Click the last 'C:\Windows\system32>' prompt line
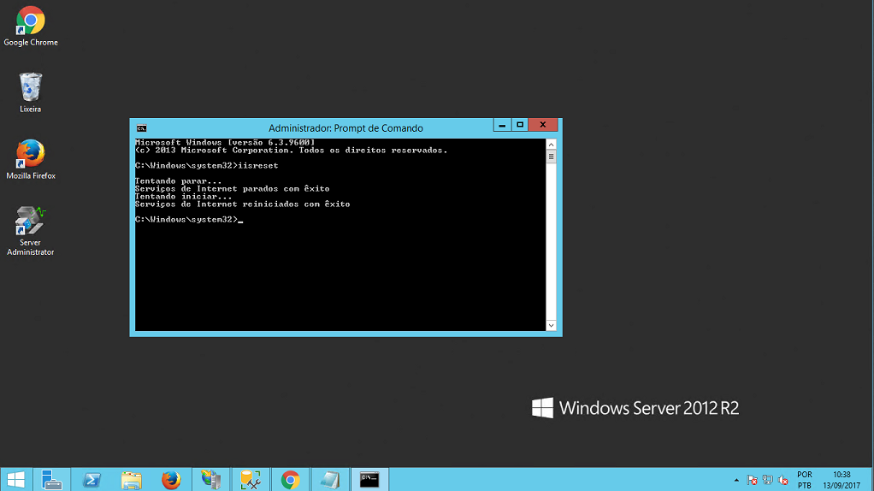 coord(189,220)
